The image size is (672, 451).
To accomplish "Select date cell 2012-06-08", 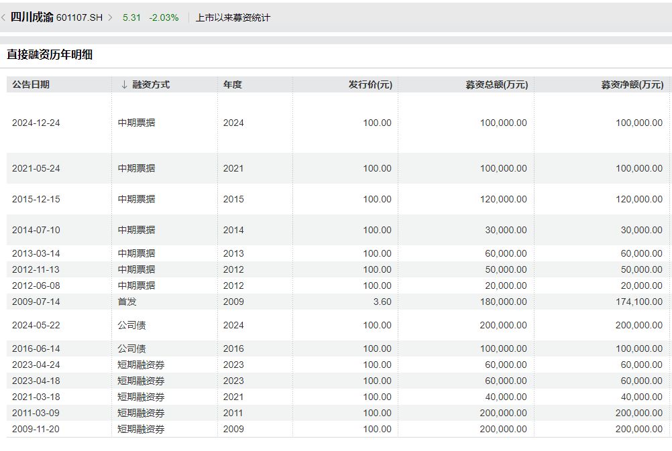I will (36, 285).
